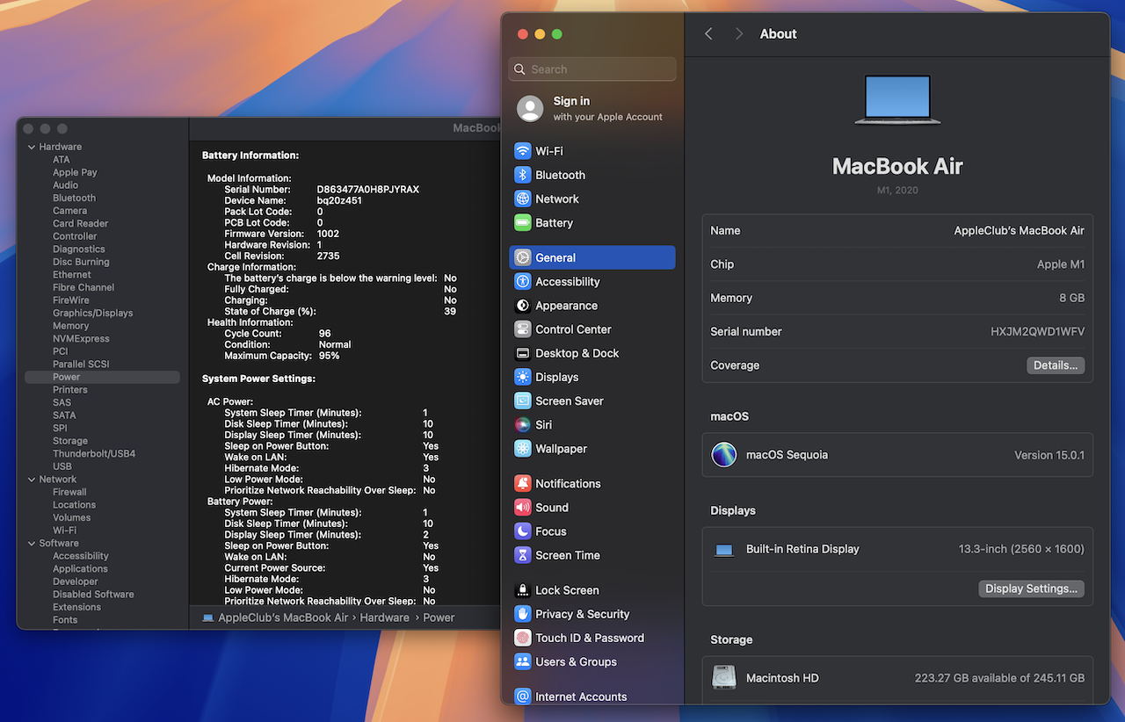
Task: Select Memory in System Information sidebar
Action: [70, 326]
